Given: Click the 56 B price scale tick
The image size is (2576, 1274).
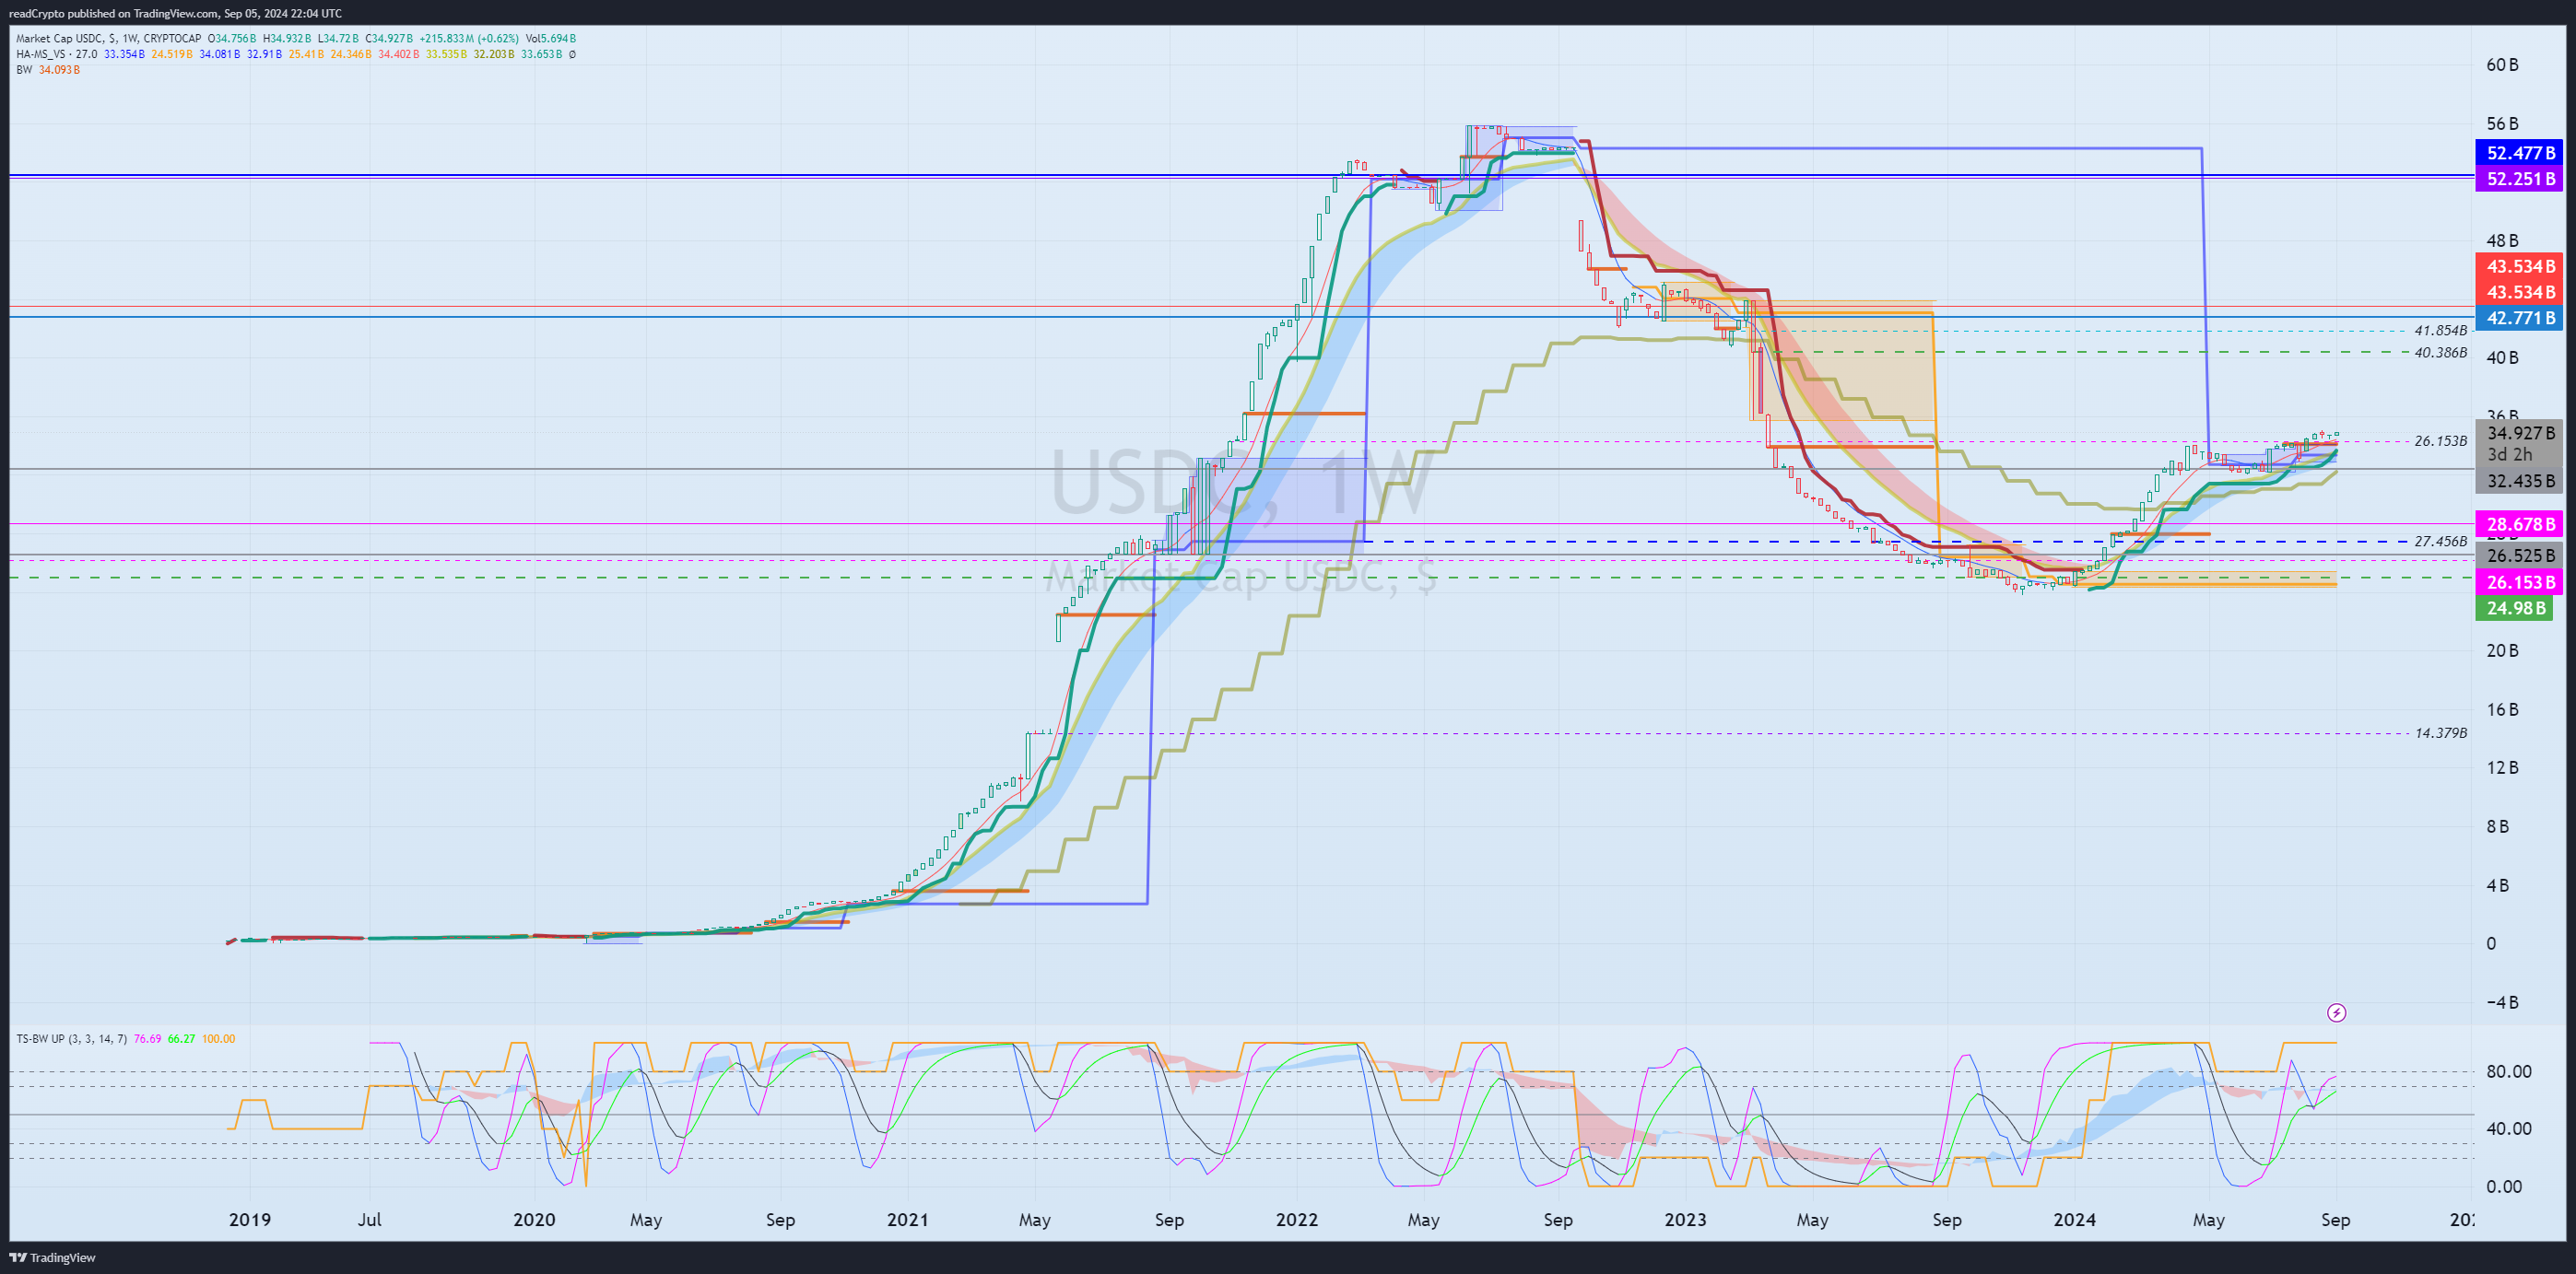Looking at the screenshot, I should click(2502, 124).
